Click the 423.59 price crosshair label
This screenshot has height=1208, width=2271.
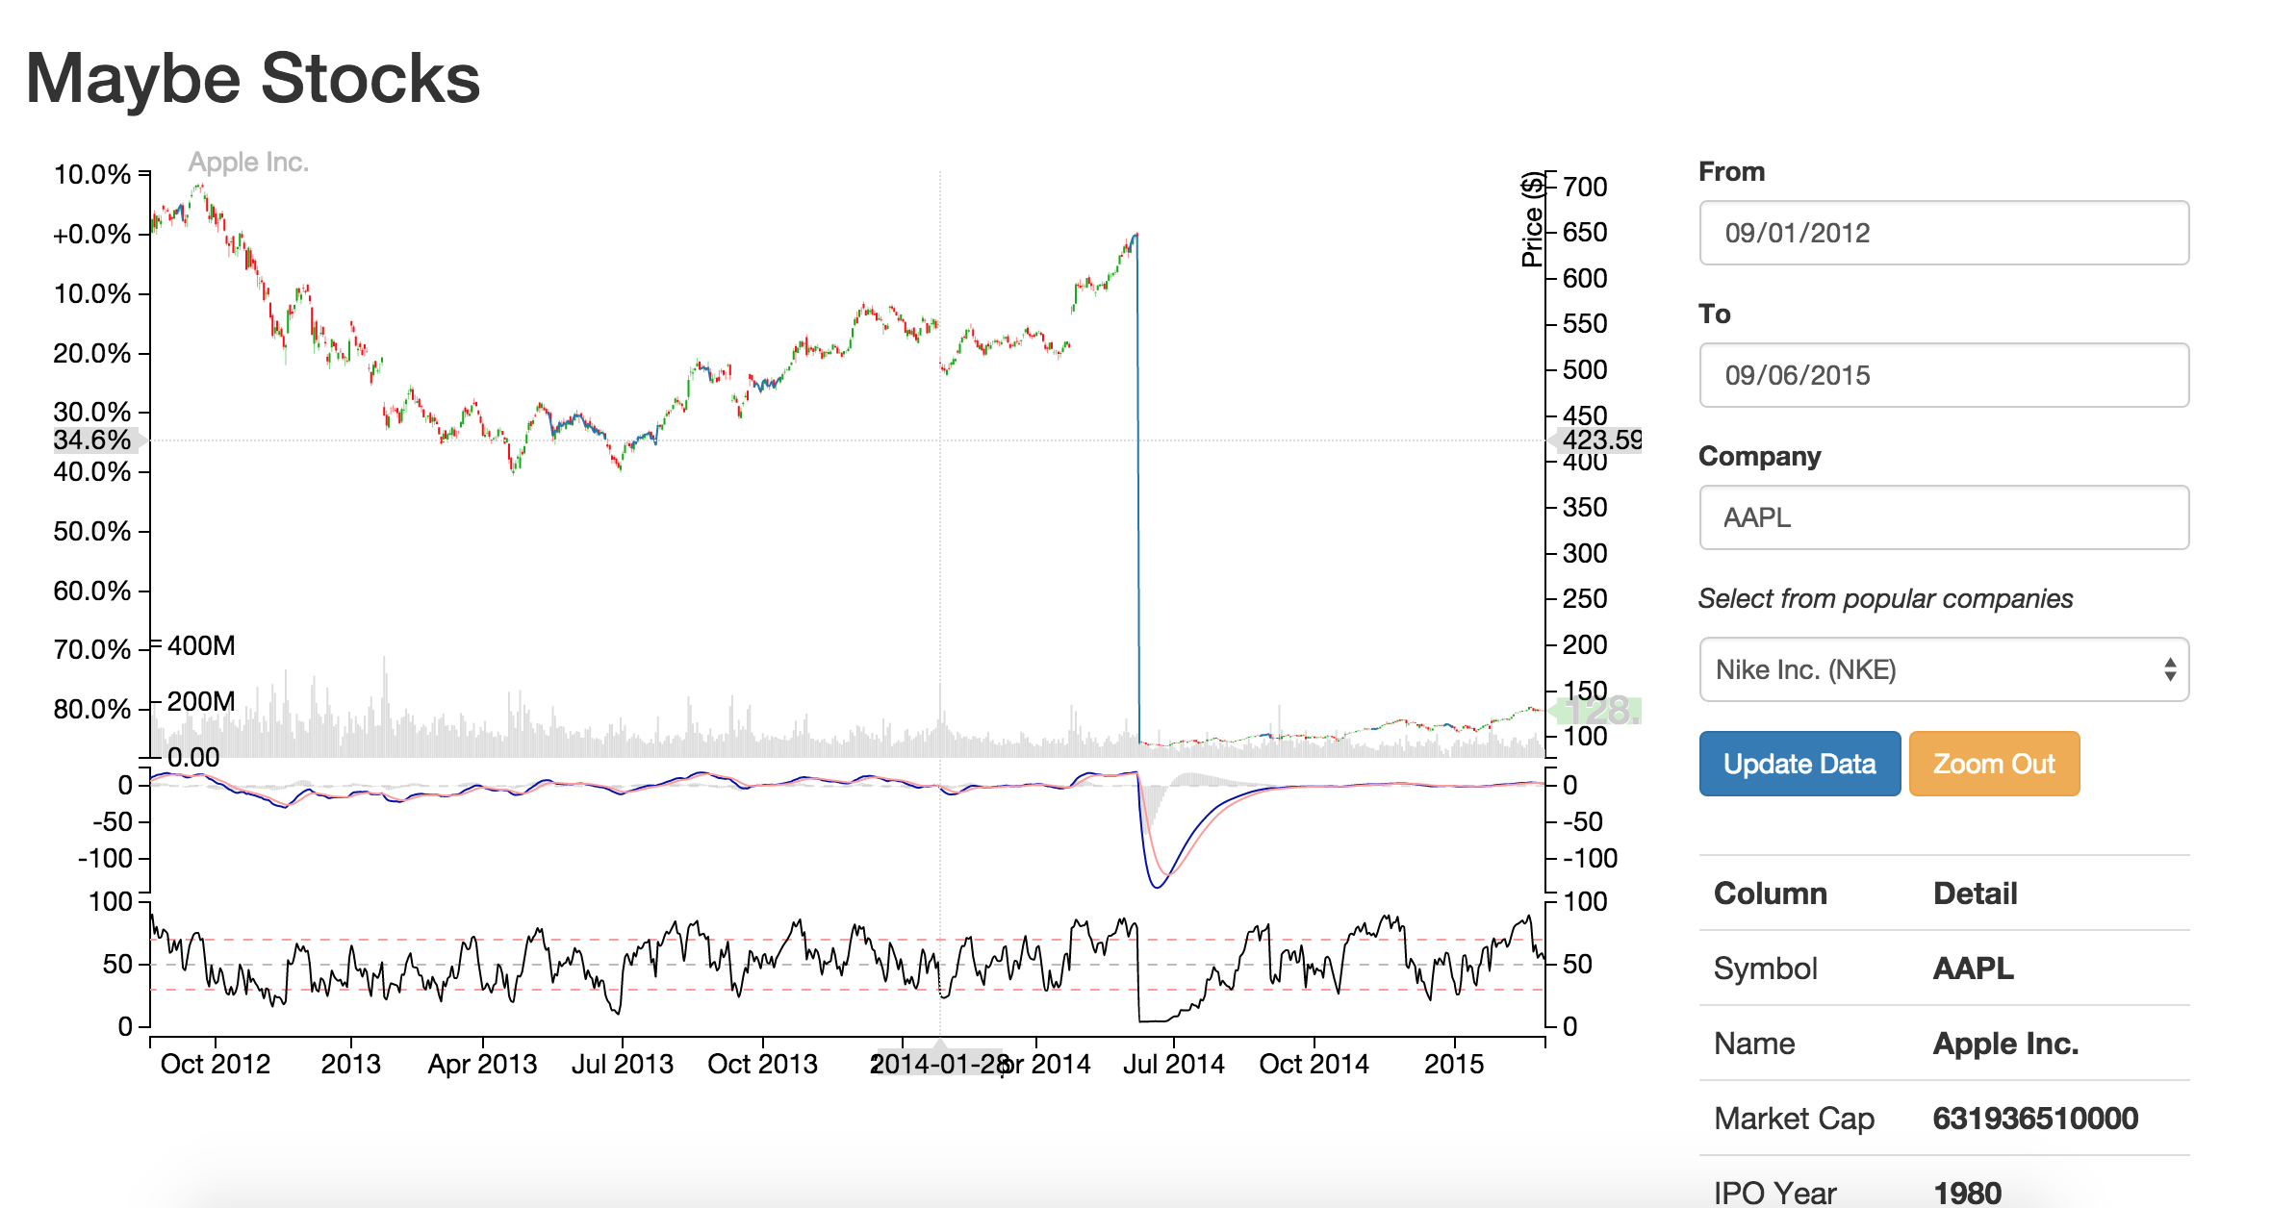coord(1597,440)
